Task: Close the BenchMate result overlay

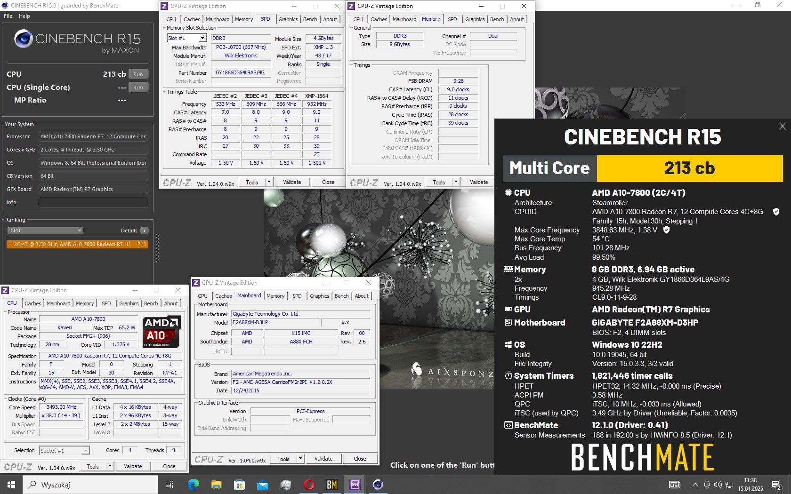Action: (x=782, y=126)
